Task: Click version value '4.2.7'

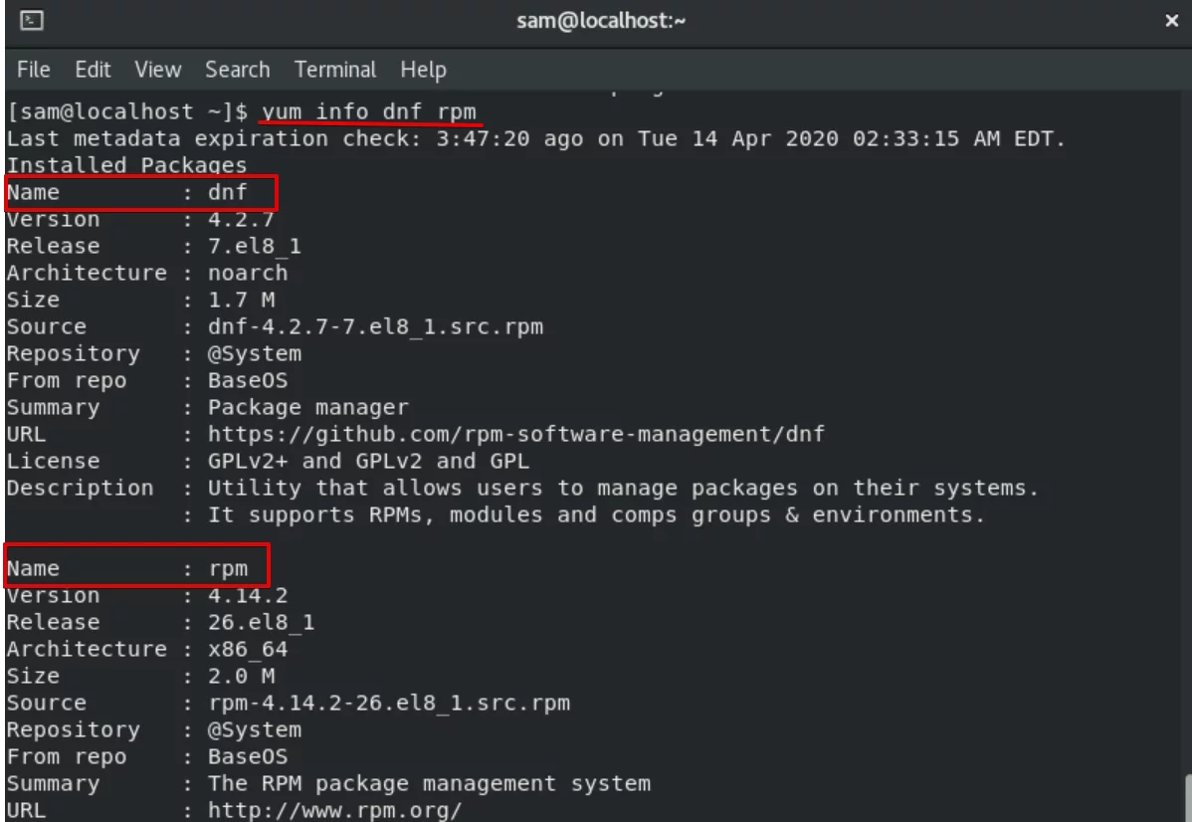Action: coord(241,220)
